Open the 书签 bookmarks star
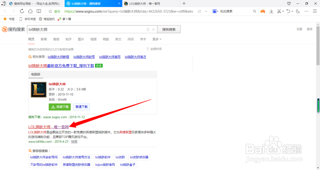The height and width of the screenshot is (170, 320). click(x=9, y=19)
